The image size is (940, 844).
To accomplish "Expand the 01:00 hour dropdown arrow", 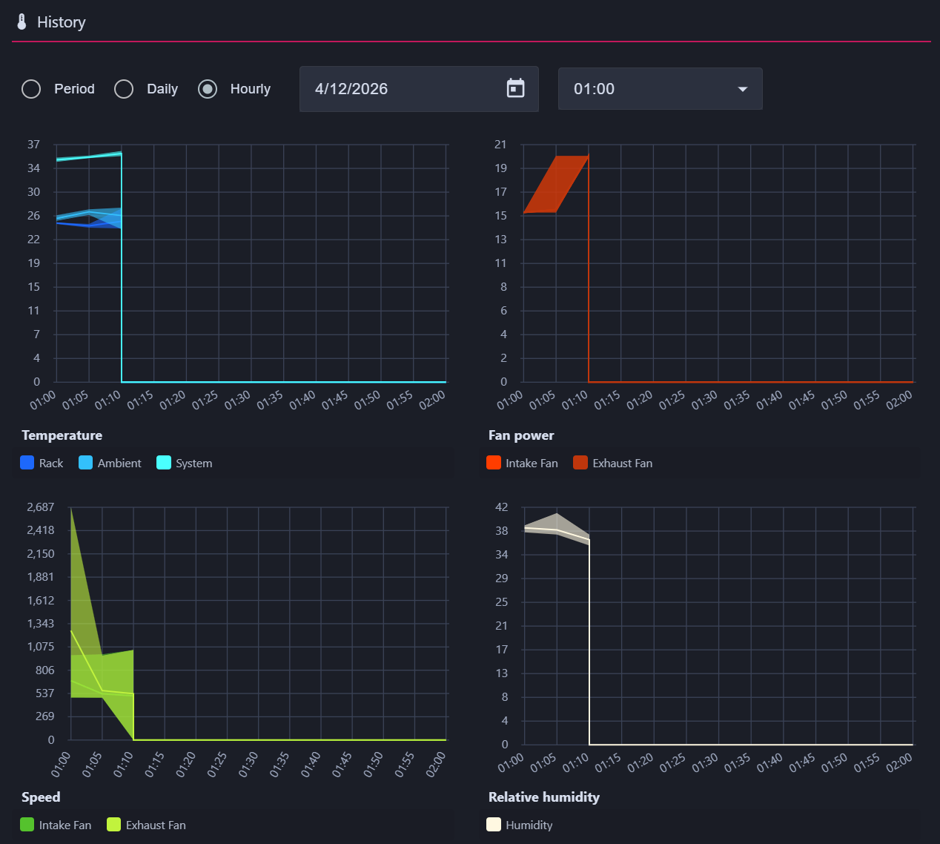I will (742, 89).
